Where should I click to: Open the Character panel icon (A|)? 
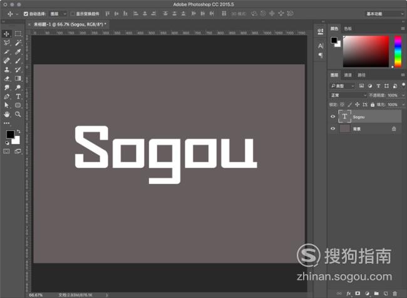pos(321,46)
